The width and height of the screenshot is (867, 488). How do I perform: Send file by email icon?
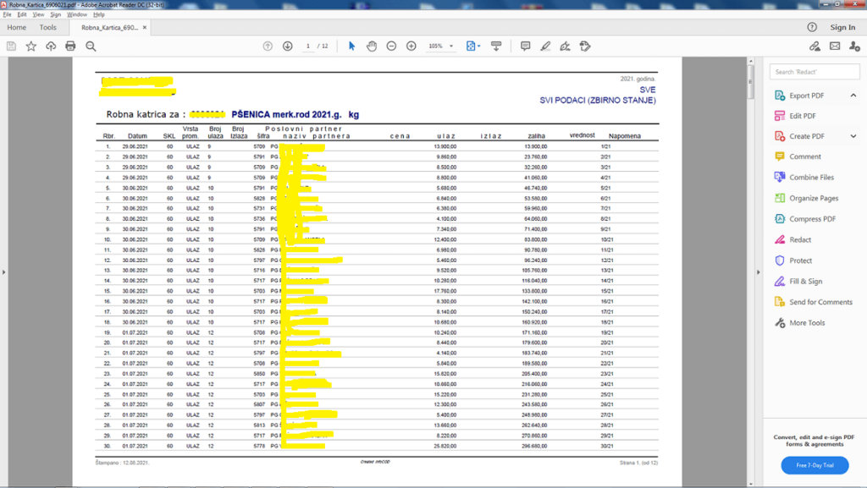835,47
